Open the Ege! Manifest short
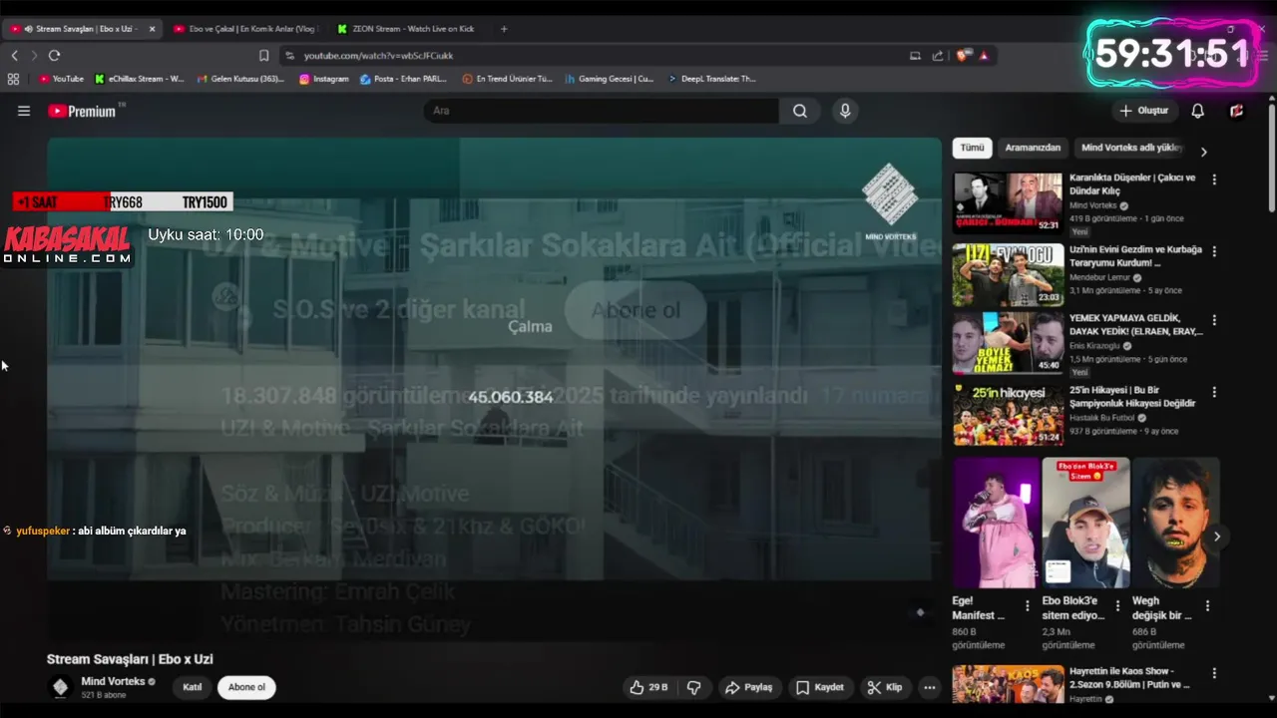The image size is (1277, 718). (x=996, y=523)
